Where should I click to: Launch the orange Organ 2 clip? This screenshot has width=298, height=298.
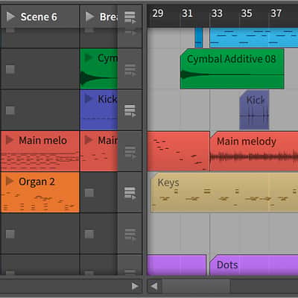10,181
